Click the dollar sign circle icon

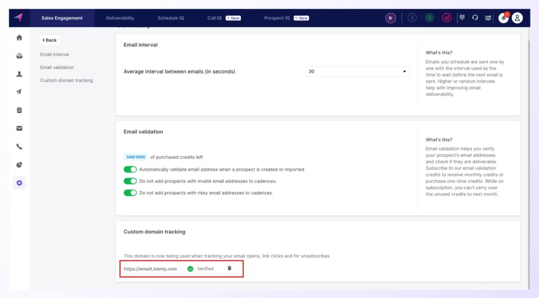coord(412,18)
